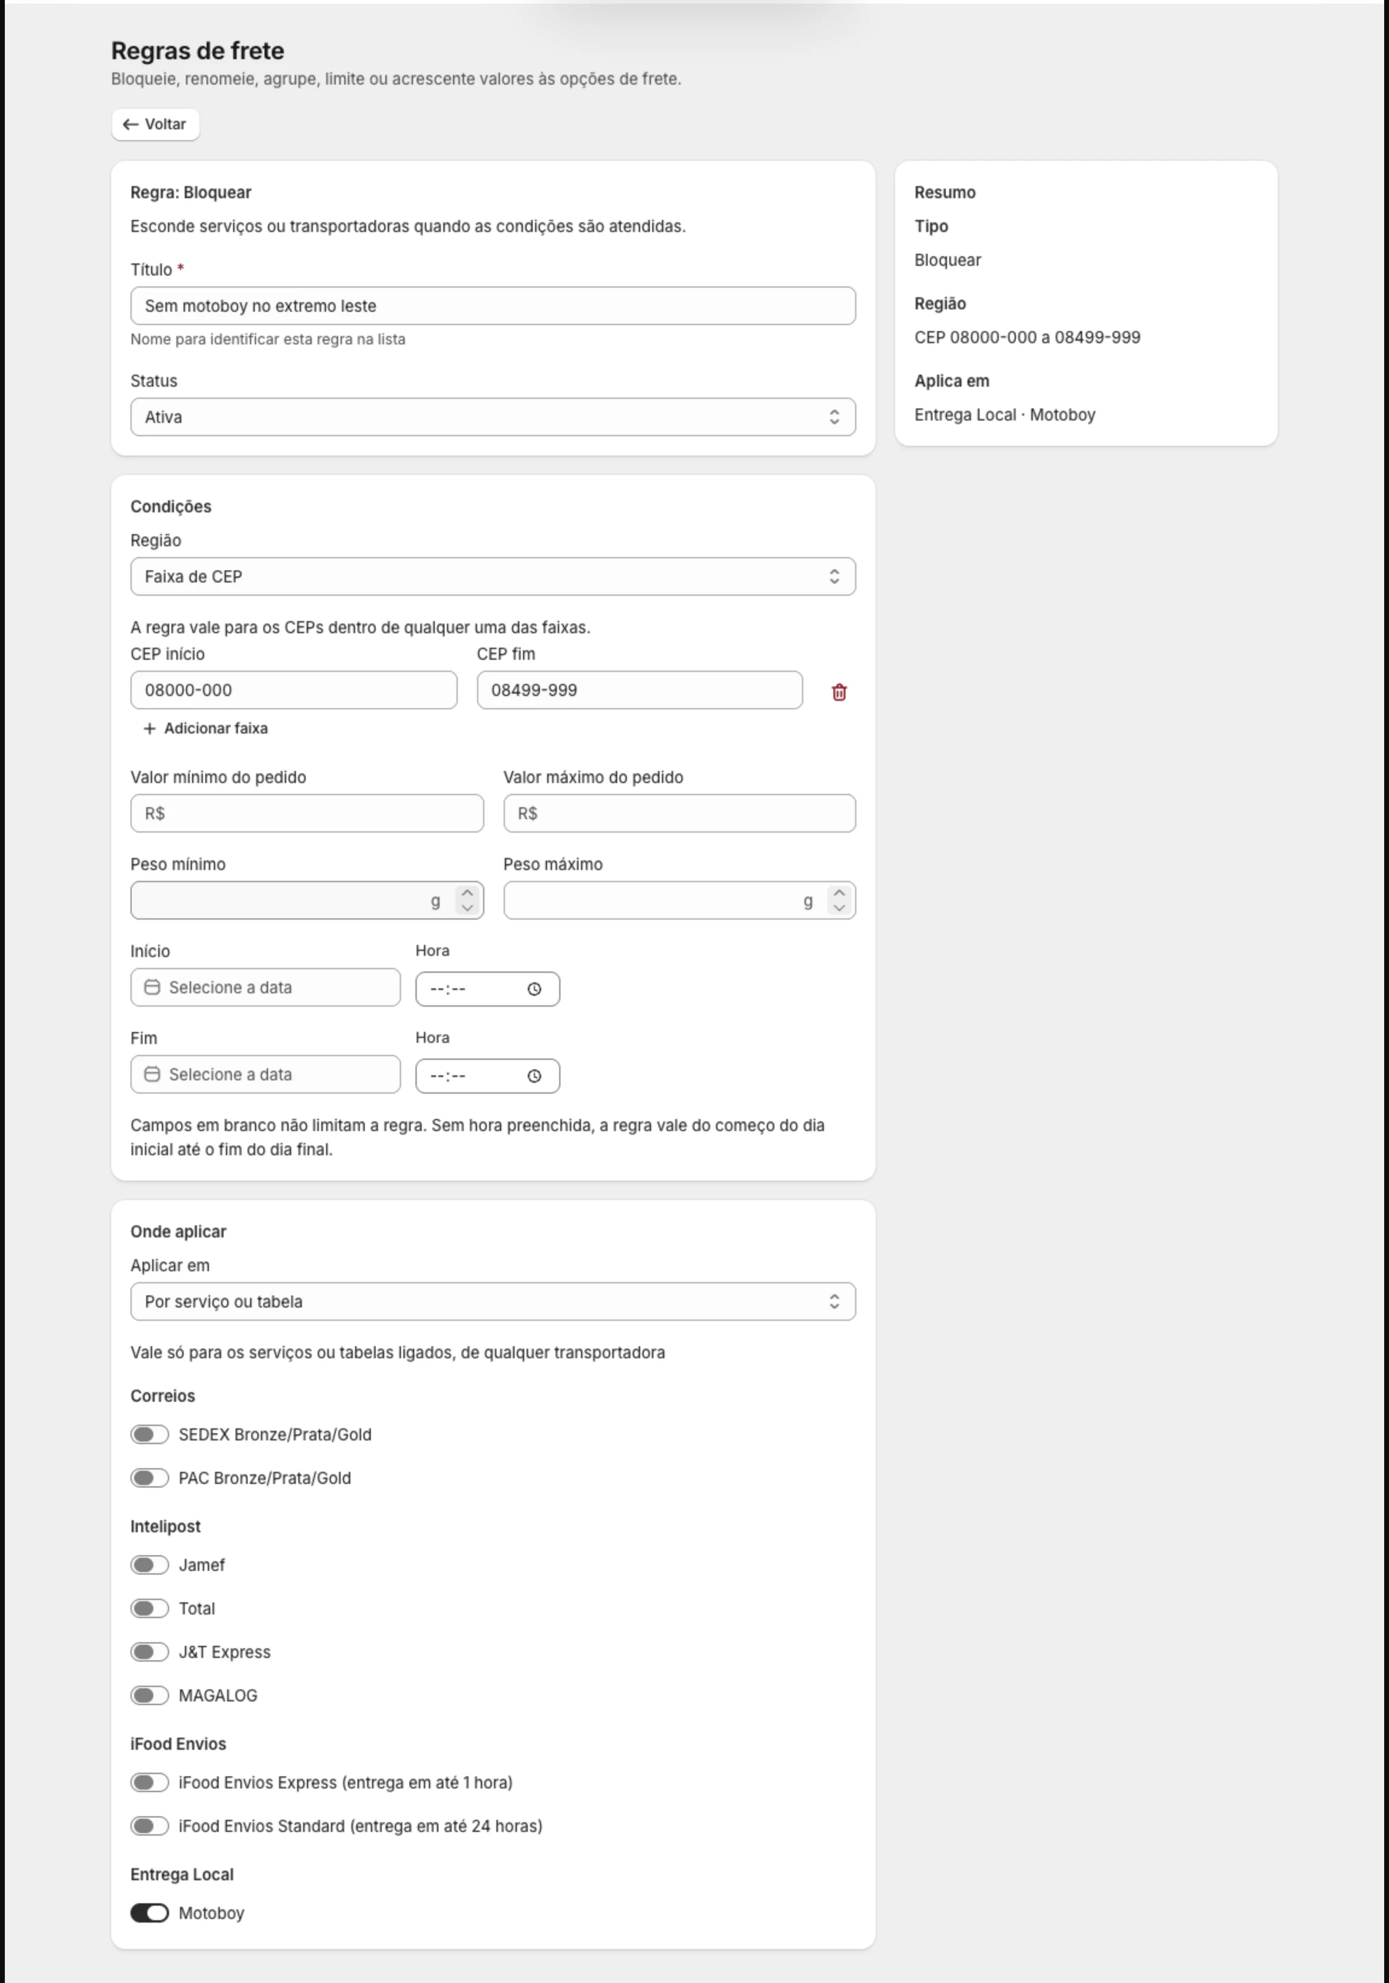This screenshot has height=1983, width=1389.
Task: Open the Status dropdown
Action: pos(493,417)
